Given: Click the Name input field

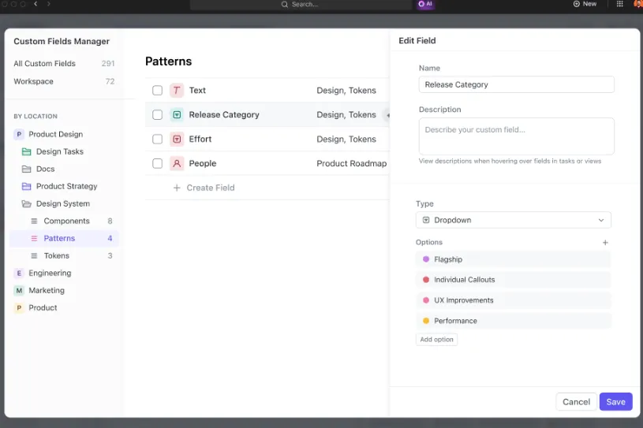Looking at the screenshot, I should coord(516,84).
